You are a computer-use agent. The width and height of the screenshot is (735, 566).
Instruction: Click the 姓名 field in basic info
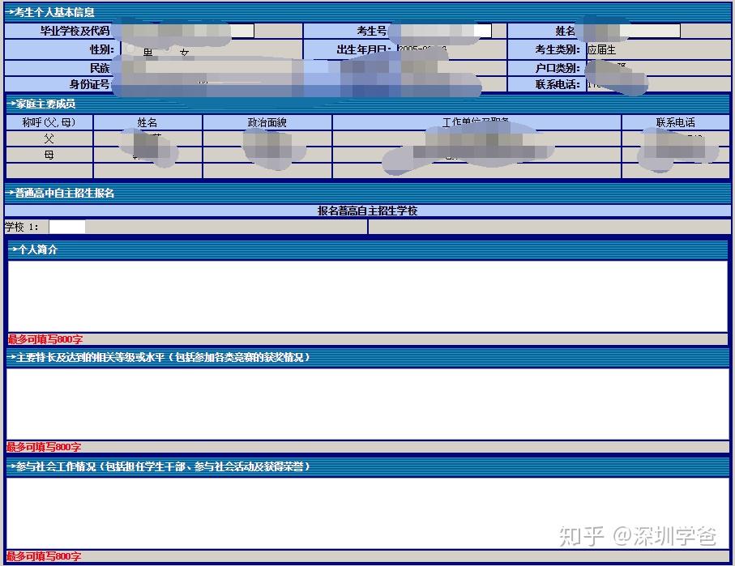click(x=628, y=31)
